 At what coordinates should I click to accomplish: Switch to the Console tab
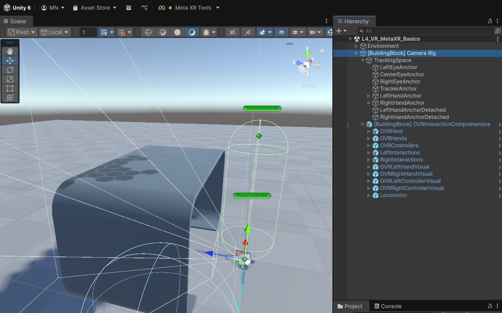tap(388, 306)
